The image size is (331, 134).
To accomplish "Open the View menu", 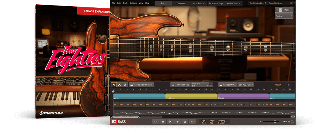I will [x=141, y=3].
